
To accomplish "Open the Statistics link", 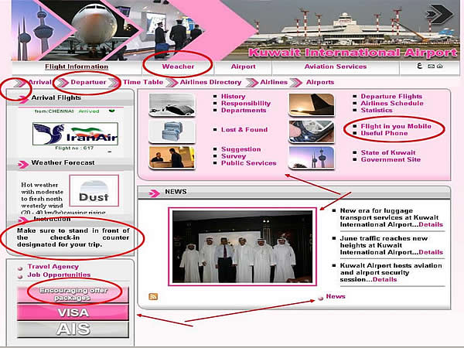I will coord(377,110).
